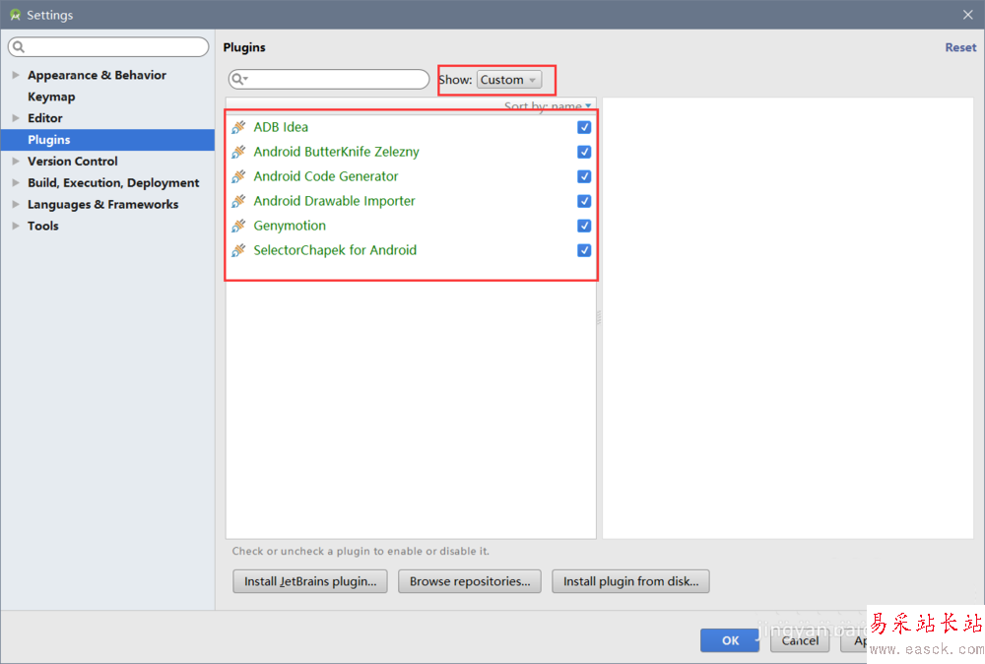Open the Show Custom dropdown
The height and width of the screenshot is (664, 985).
coord(509,80)
